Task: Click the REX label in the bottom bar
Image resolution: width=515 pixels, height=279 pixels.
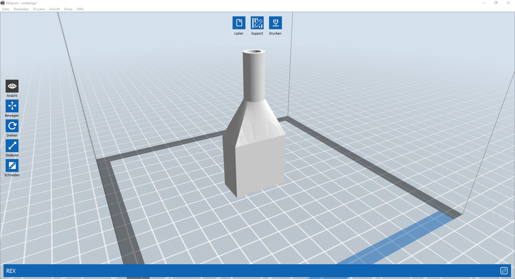Action: (11, 271)
